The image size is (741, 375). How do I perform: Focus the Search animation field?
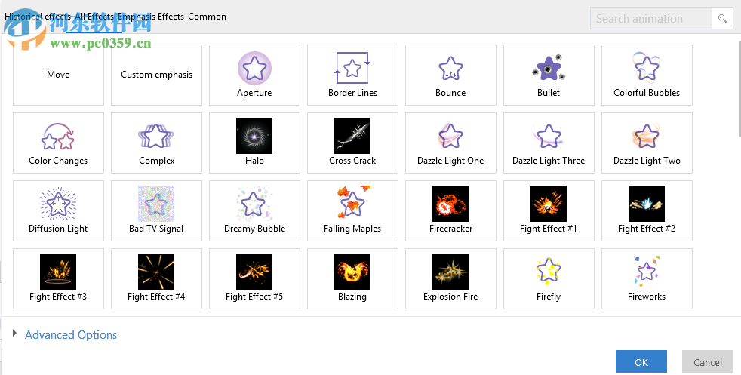click(x=651, y=18)
